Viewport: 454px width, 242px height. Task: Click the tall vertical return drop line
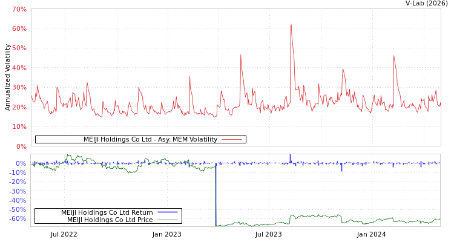(x=215, y=194)
